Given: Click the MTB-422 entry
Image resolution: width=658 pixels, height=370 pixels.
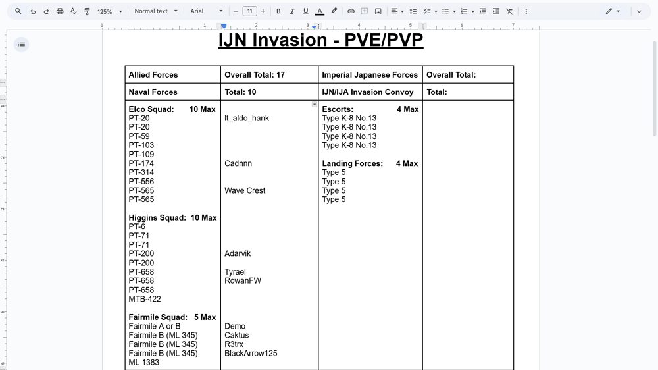Looking at the screenshot, I should 145,299.
